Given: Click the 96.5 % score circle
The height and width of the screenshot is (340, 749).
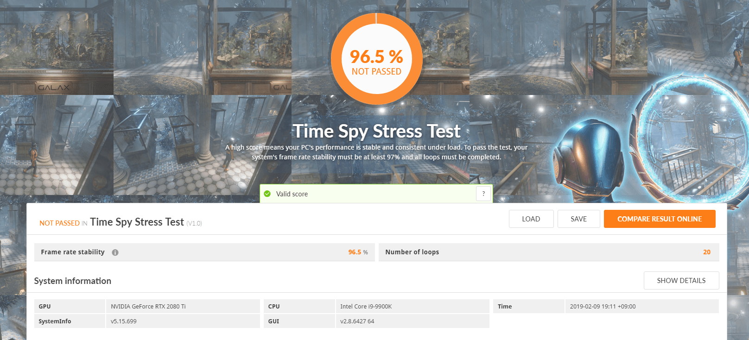Looking at the screenshot, I should pyautogui.click(x=376, y=59).
